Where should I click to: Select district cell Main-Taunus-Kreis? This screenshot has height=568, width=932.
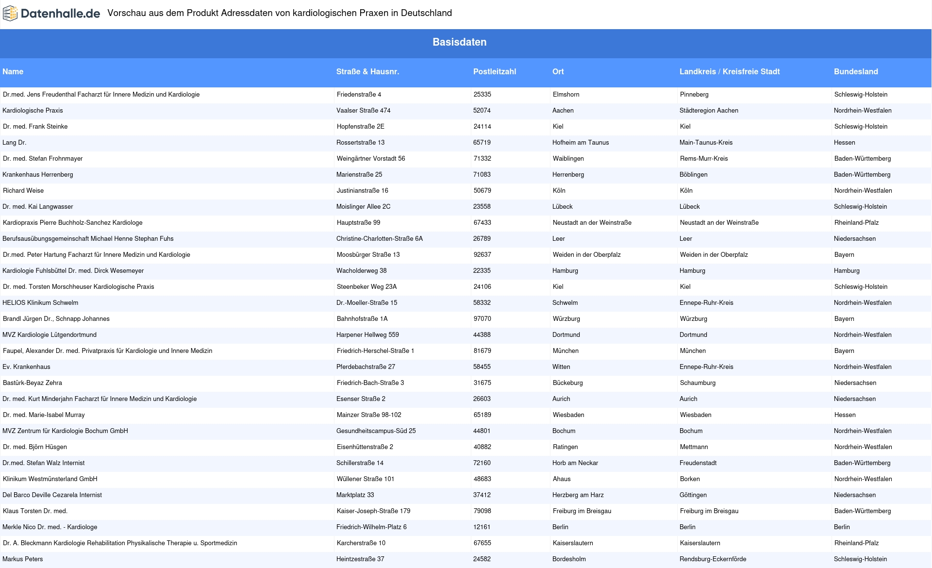pos(706,143)
